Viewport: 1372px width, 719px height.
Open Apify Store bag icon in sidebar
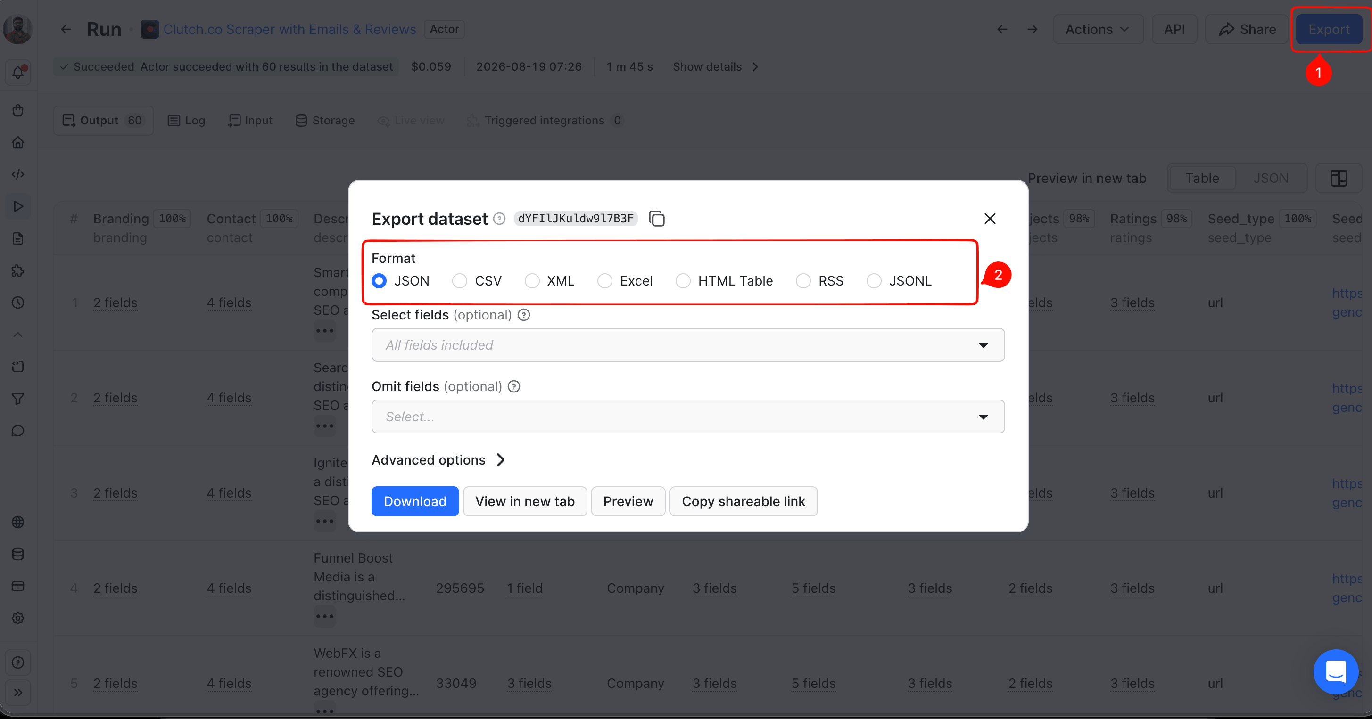17,110
